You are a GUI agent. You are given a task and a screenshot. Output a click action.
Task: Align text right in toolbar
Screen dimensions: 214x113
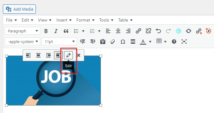pos(128,31)
